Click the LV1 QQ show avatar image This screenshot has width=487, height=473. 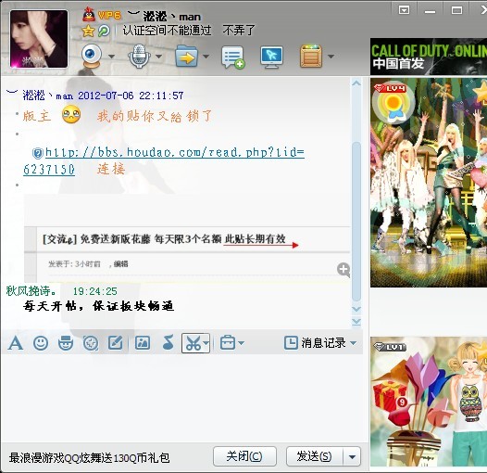[x=429, y=402]
